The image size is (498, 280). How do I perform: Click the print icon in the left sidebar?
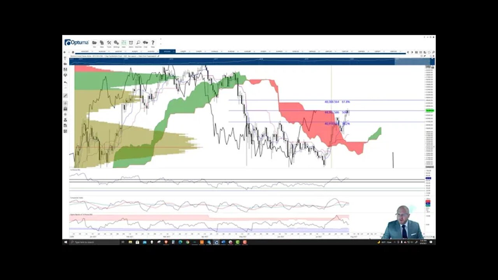(65, 75)
